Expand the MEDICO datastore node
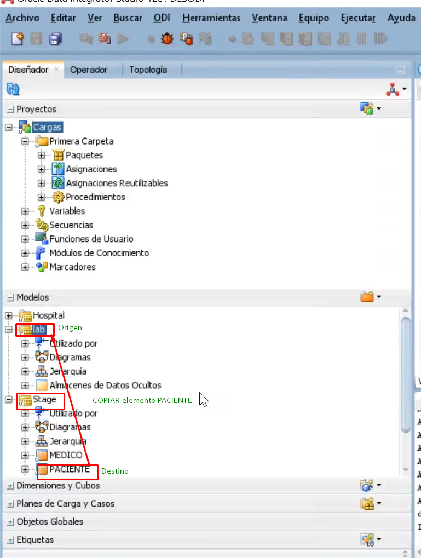The height and width of the screenshot is (558, 421). [x=25, y=455]
